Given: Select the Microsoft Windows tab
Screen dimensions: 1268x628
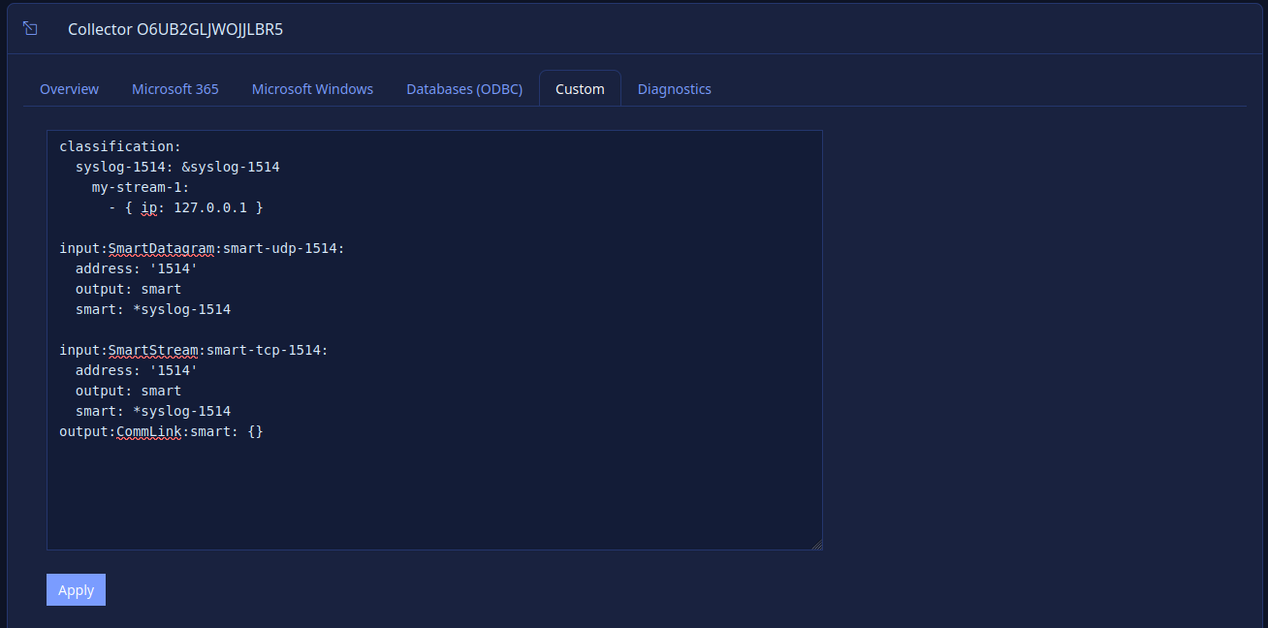Looking at the screenshot, I should point(312,89).
